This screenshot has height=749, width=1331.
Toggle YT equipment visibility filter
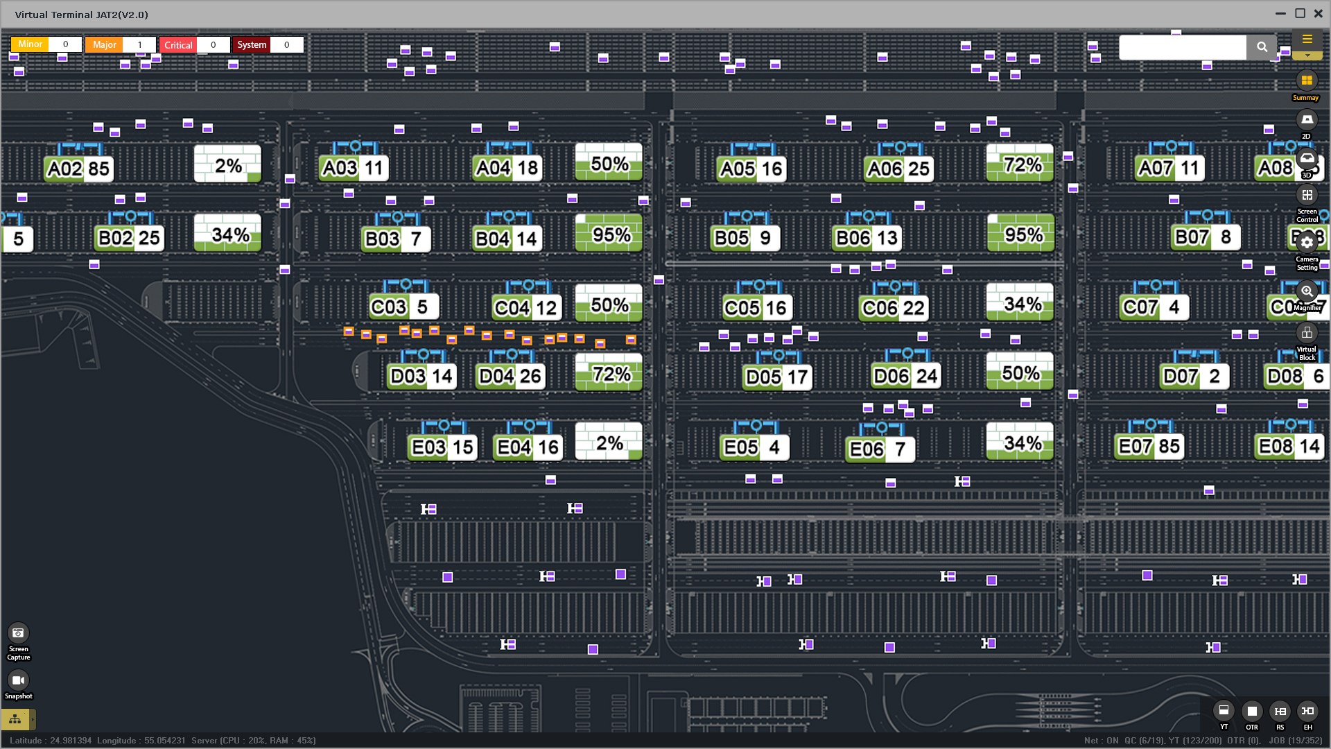tap(1224, 711)
